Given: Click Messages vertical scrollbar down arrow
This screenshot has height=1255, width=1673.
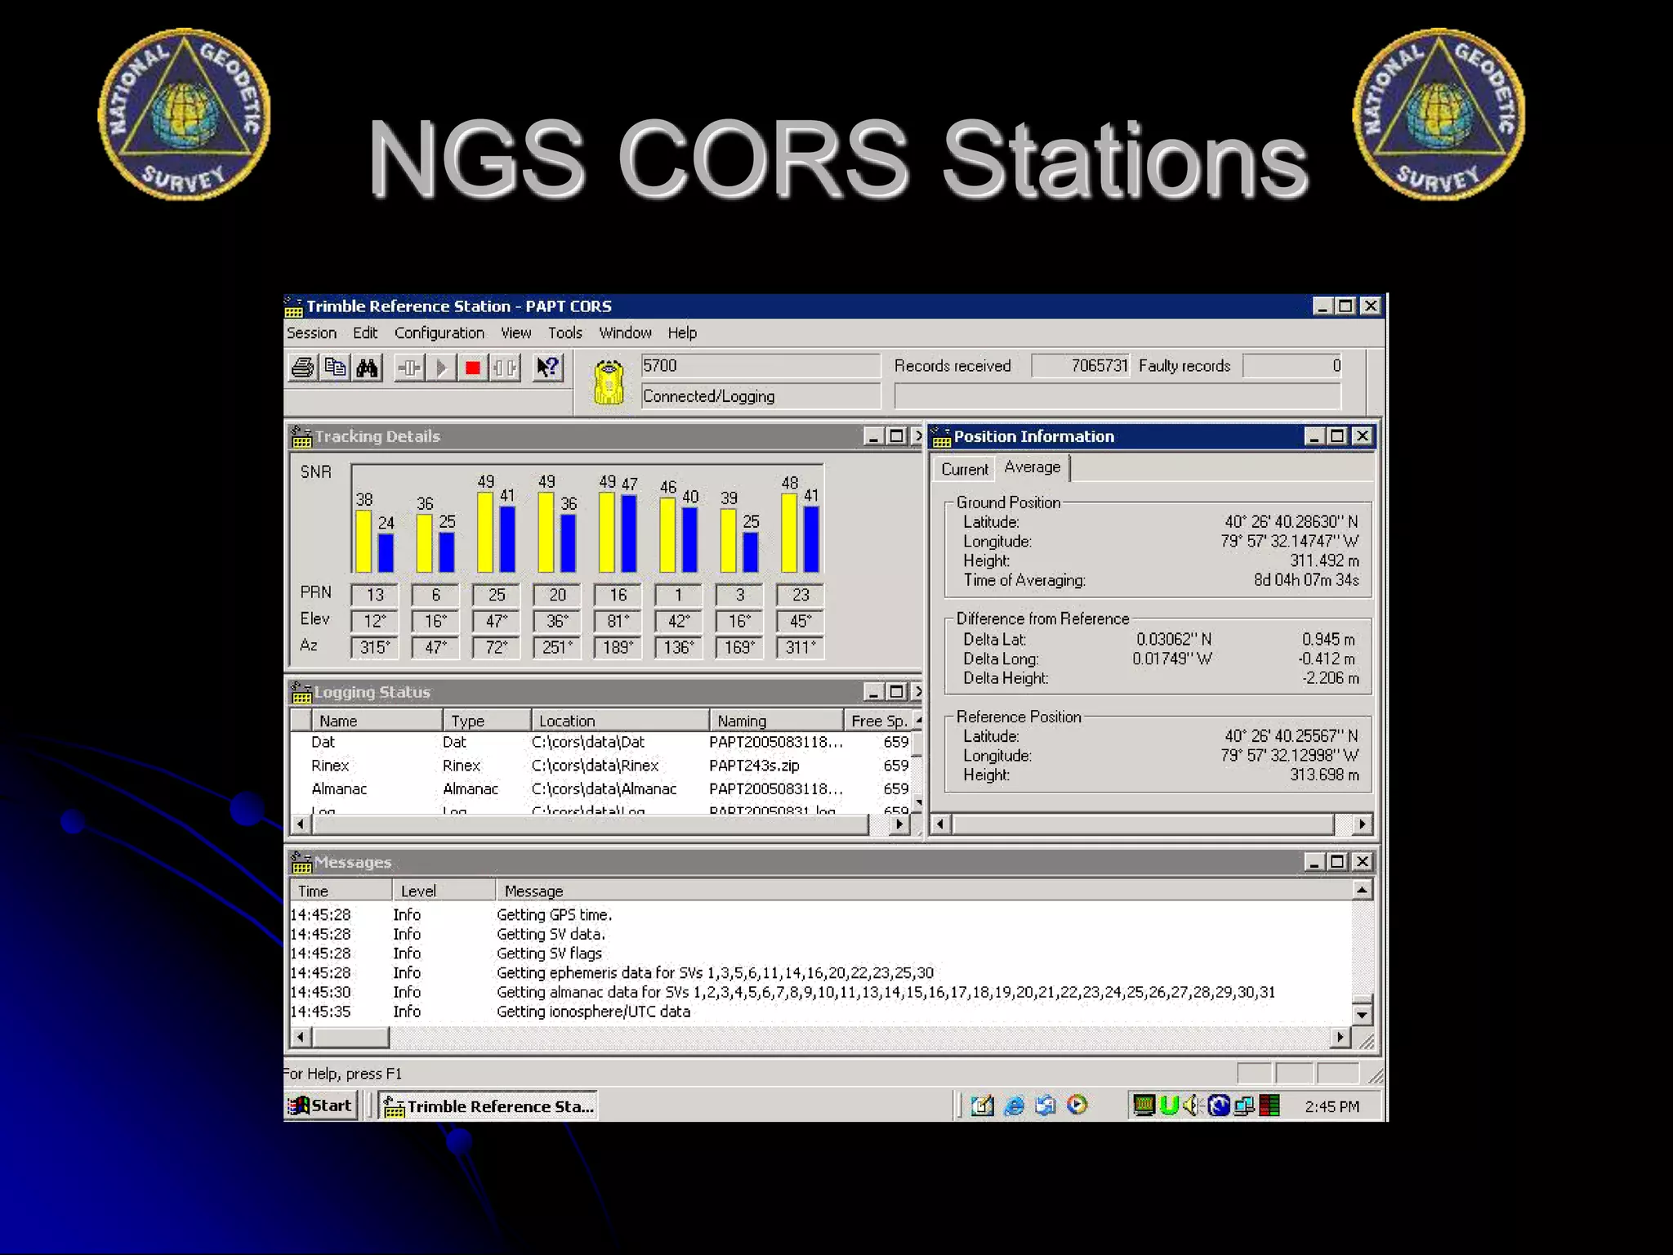Looking at the screenshot, I should tap(1362, 1015).
